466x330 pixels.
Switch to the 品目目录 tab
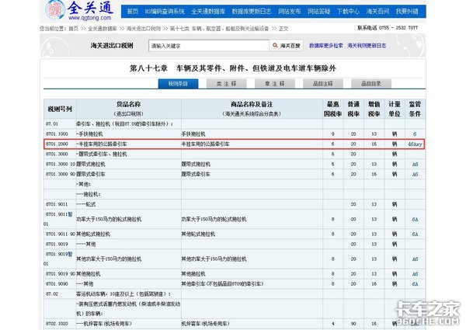tap(371, 84)
